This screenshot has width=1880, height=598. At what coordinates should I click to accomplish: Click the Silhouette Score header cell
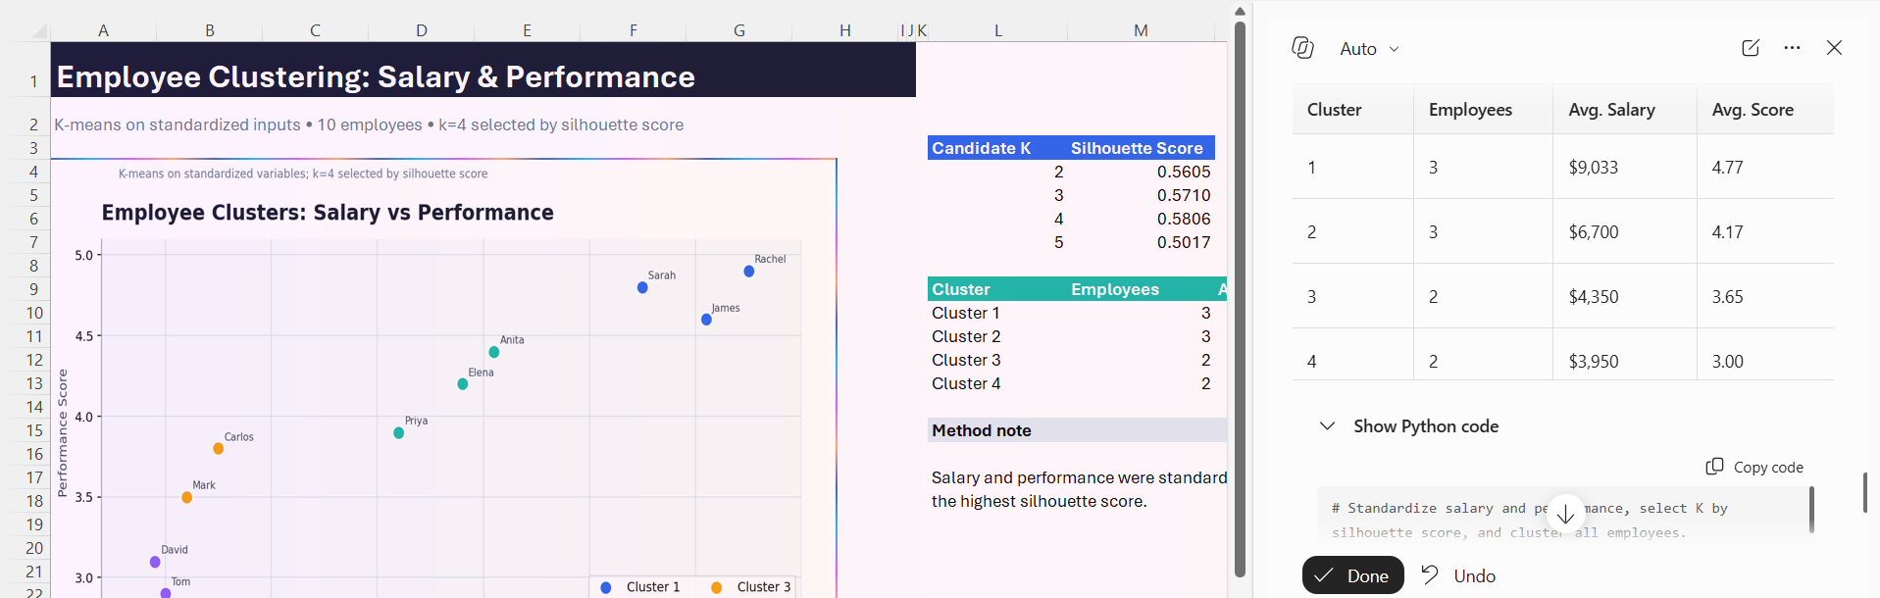point(1137,148)
